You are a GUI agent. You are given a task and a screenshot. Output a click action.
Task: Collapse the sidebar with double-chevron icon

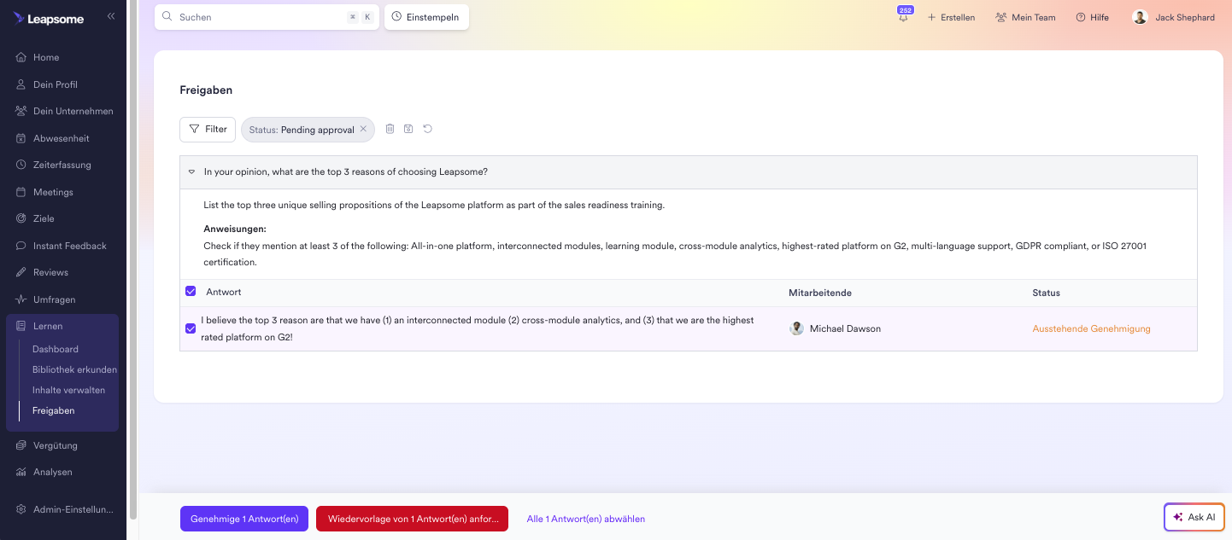pyautogui.click(x=111, y=16)
